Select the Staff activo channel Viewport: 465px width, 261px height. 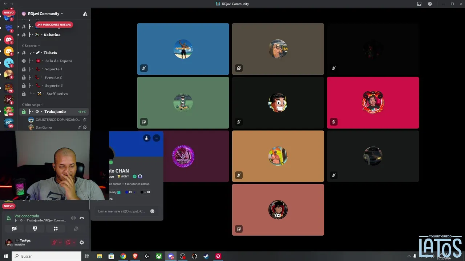(54, 94)
